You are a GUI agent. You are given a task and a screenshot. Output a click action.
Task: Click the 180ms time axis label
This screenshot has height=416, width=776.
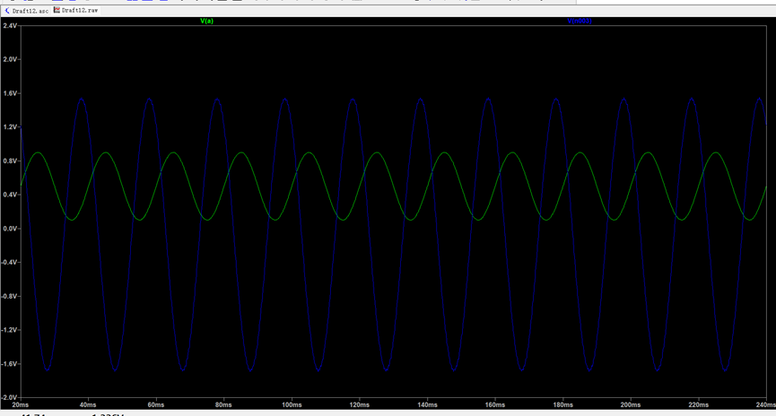coord(562,404)
